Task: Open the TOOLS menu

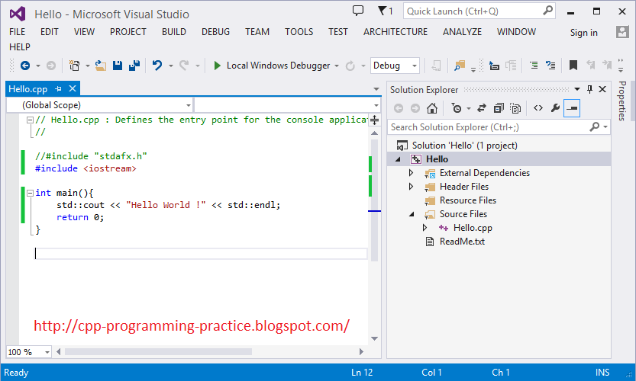Action: point(299,32)
